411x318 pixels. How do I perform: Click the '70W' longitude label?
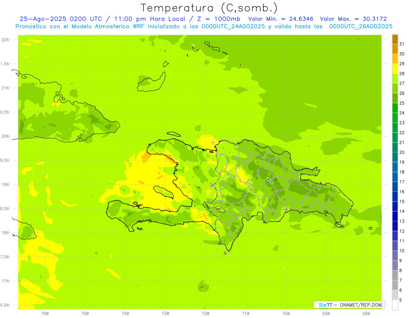(x=286, y=314)
